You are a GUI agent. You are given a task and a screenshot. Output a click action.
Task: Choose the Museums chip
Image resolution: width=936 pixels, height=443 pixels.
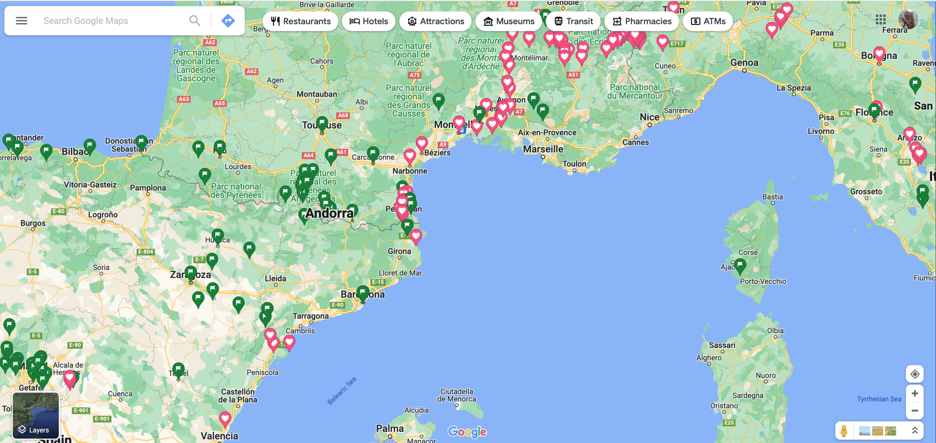(509, 21)
